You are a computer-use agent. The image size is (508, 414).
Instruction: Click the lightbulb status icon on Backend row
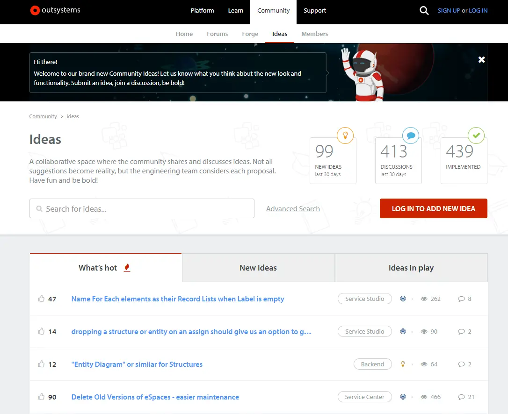tap(403, 364)
